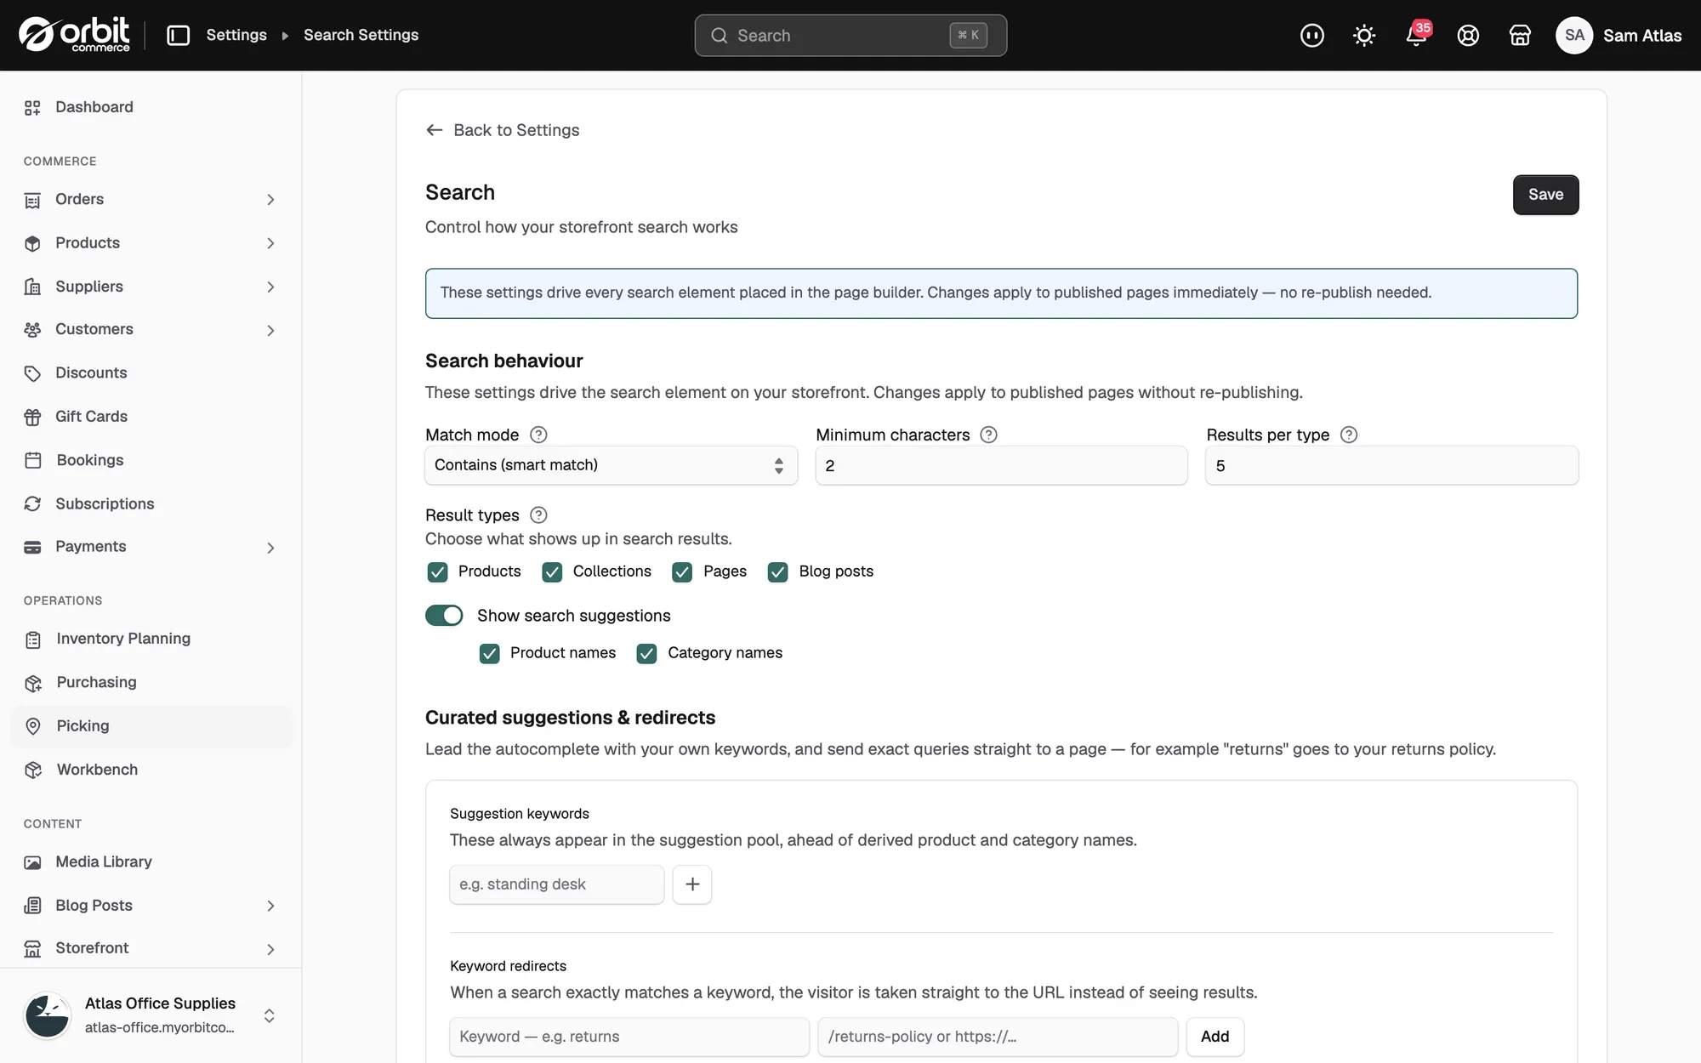1701x1063 pixels.
Task: Click the Settings breadcrumb link
Action: click(x=236, y=35)
